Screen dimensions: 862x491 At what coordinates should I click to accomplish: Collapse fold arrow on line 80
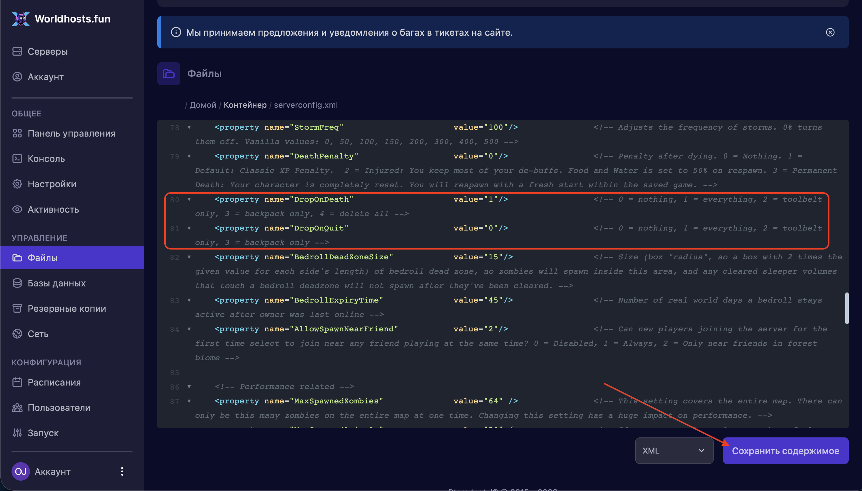click(189, 199)
